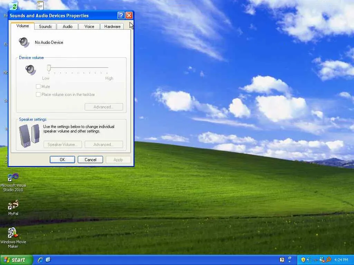Click the language bar restore icon

tap(290, 257)
